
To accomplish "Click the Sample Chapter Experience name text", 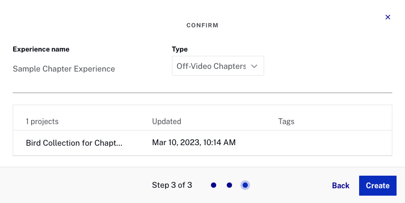I will pyautogui.click(x=64, y=69).
